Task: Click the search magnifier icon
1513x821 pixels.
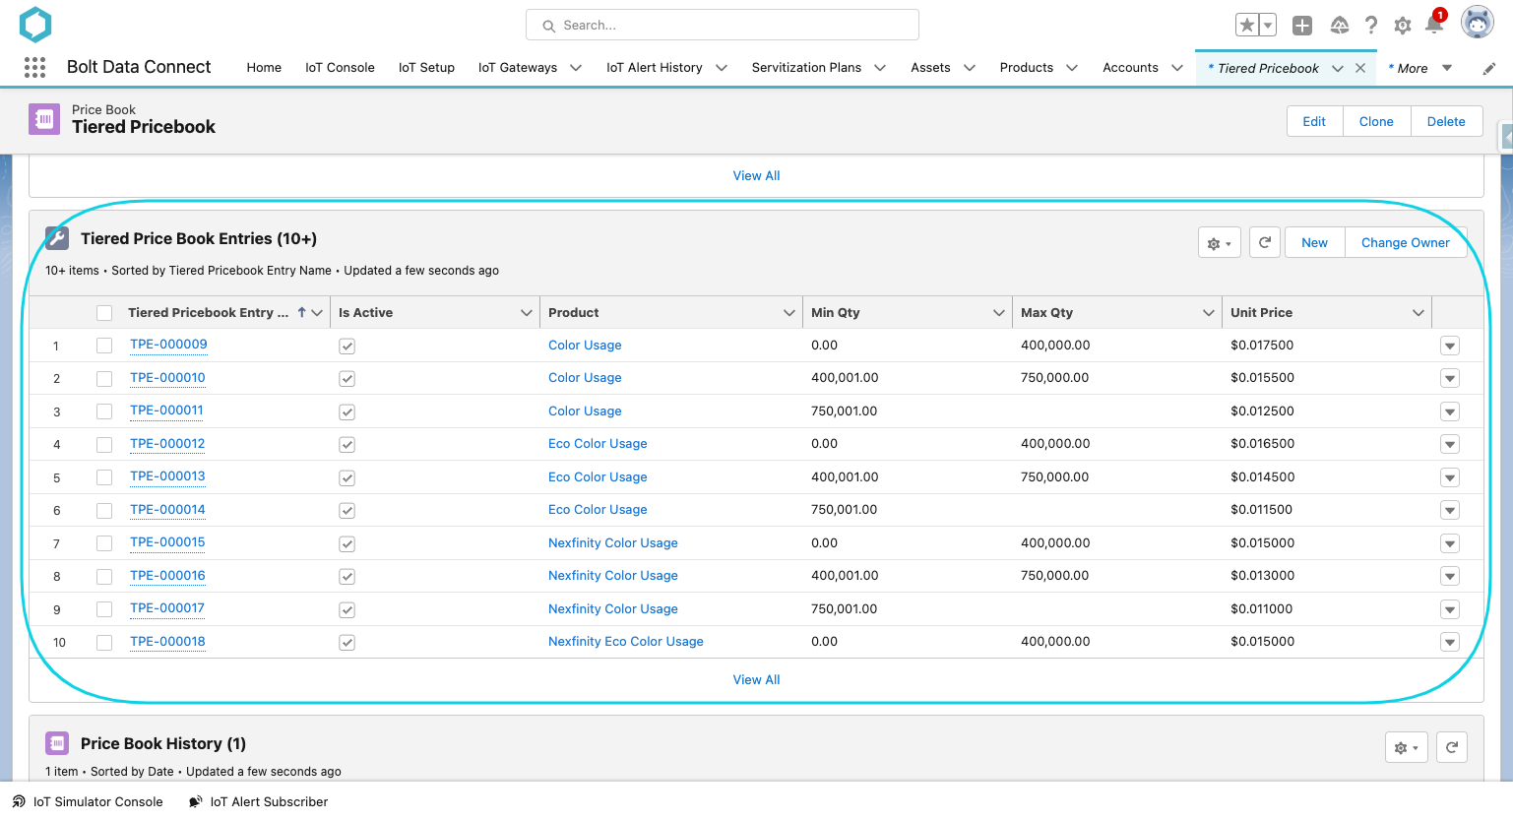Action: pos(549,26)
